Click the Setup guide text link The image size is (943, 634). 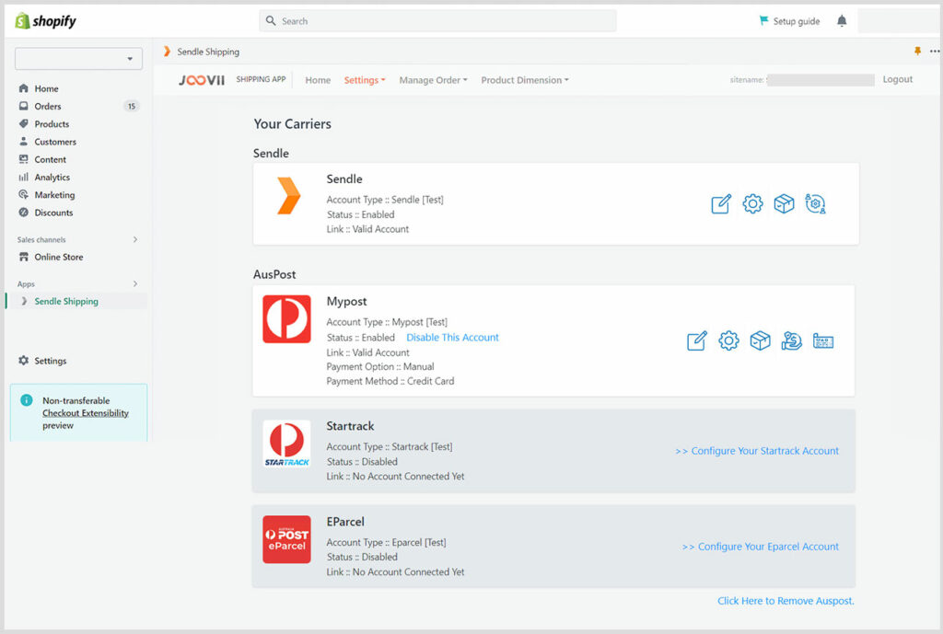click(797, 21)
